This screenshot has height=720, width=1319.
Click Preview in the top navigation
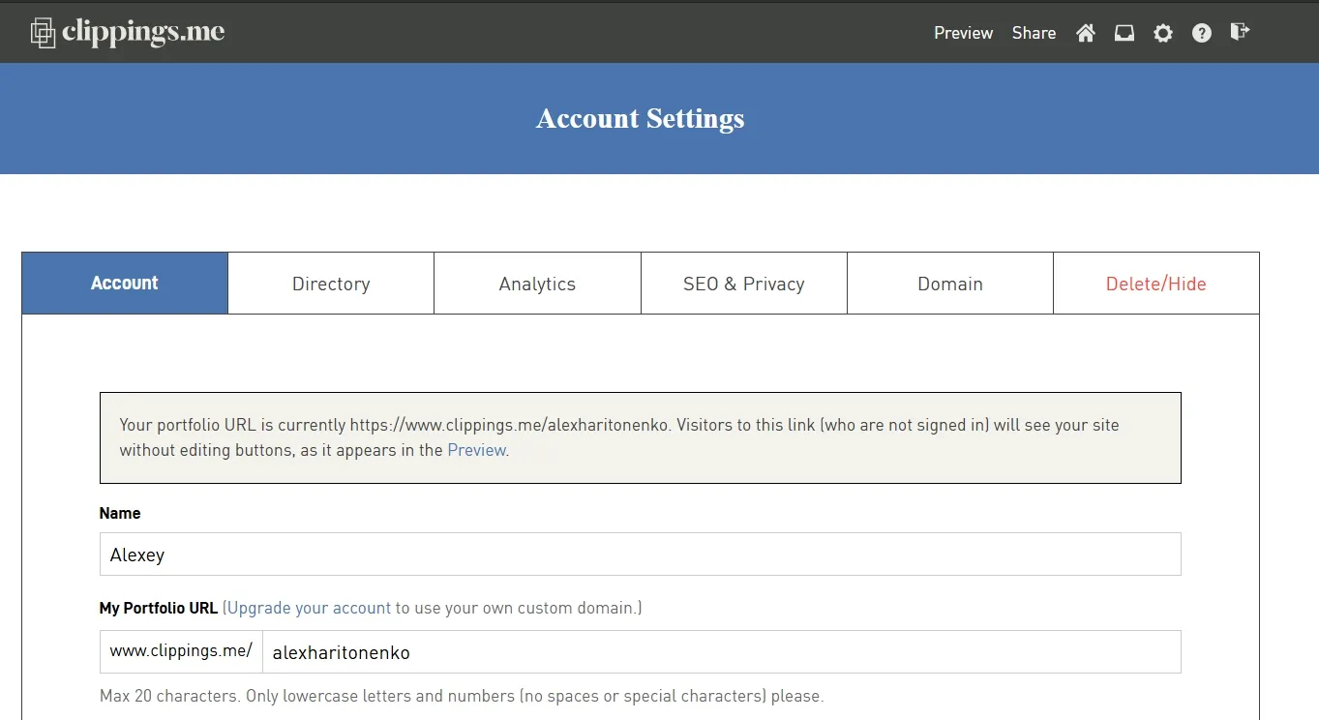[x=963, y=33]
